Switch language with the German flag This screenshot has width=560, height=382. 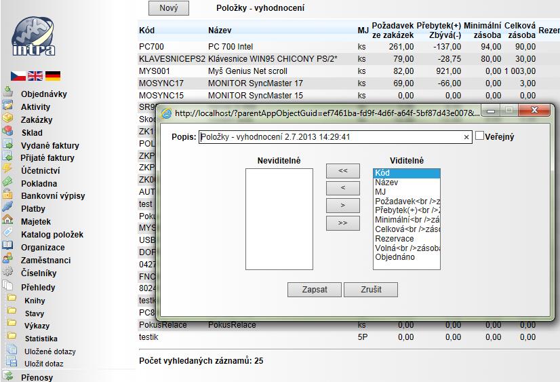pyautogui.click(x=53, y=76)
